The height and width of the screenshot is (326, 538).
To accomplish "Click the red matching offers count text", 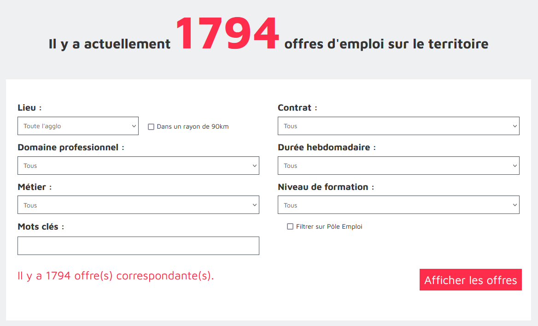I will [116, 276].
